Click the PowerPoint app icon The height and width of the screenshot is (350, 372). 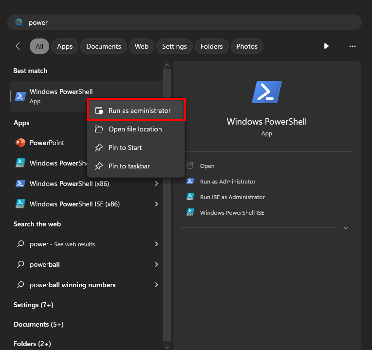pos(20,143)
